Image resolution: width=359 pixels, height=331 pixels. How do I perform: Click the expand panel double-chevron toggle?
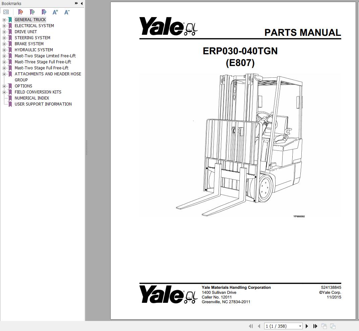pyautogui.click(x=76, y=3)
